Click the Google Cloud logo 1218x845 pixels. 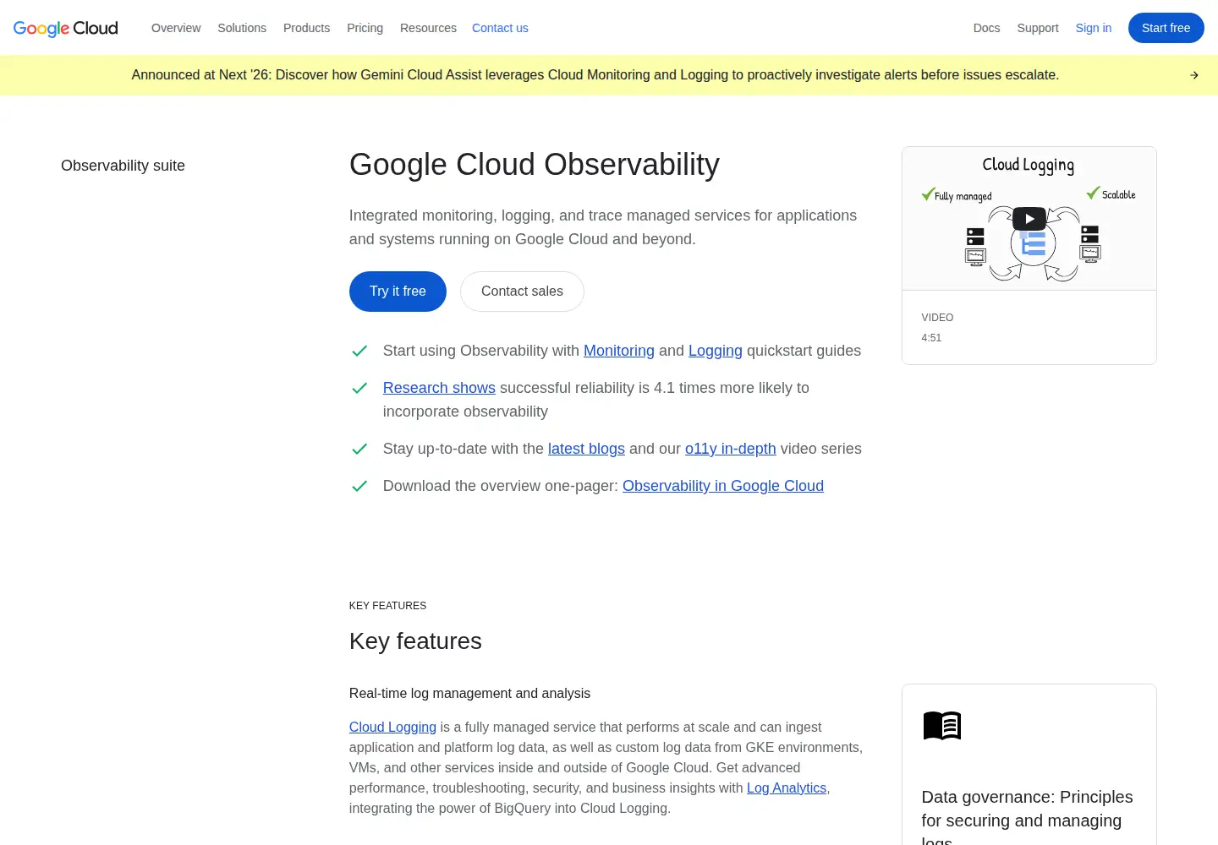[x=66, y=28]
